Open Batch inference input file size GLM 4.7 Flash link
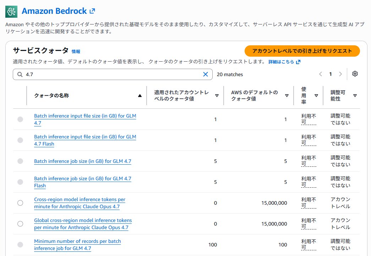The image size is (371, 256). coord(85,140)
